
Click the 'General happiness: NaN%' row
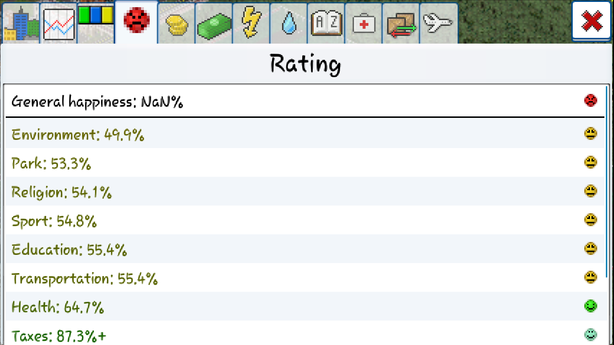coord(305,102)
